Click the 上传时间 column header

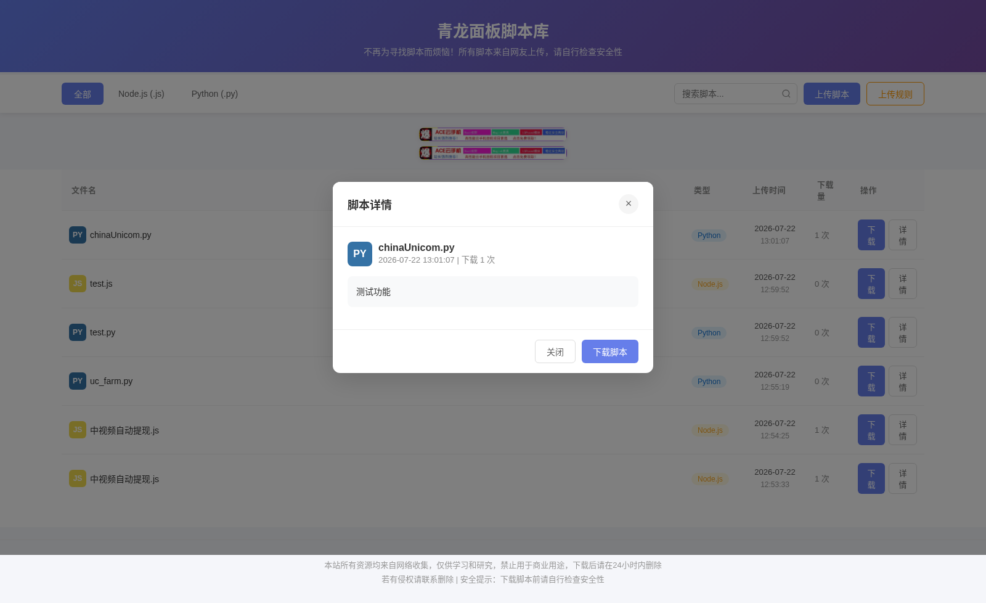(768, 191)
